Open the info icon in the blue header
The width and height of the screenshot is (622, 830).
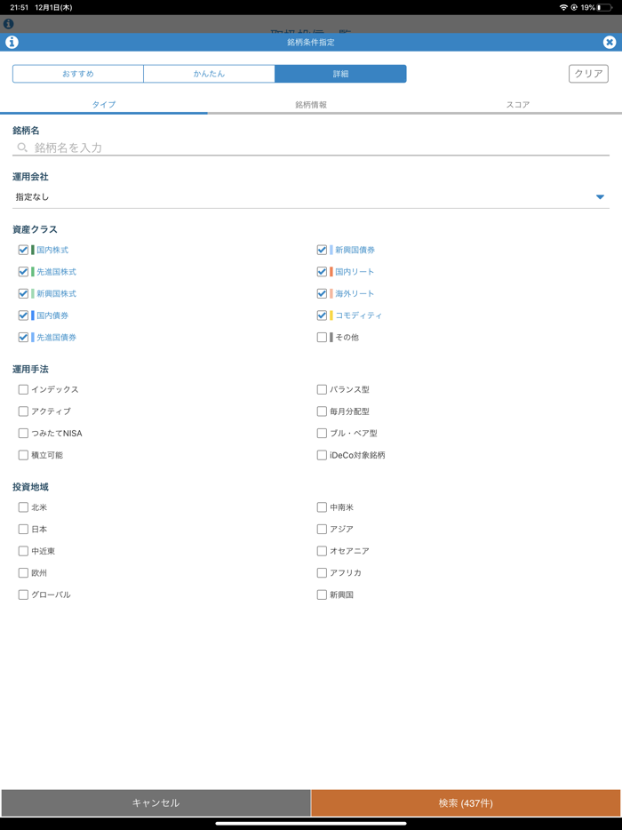[x=12, y=42]
